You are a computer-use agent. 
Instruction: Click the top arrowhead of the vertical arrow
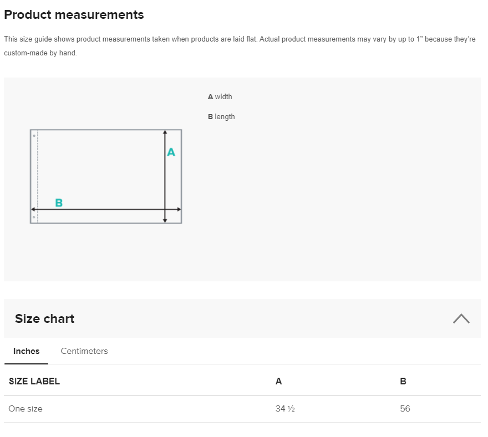(x=165, y=132)
